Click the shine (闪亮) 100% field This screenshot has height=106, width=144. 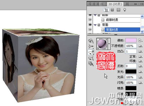(x=131, y=82)
